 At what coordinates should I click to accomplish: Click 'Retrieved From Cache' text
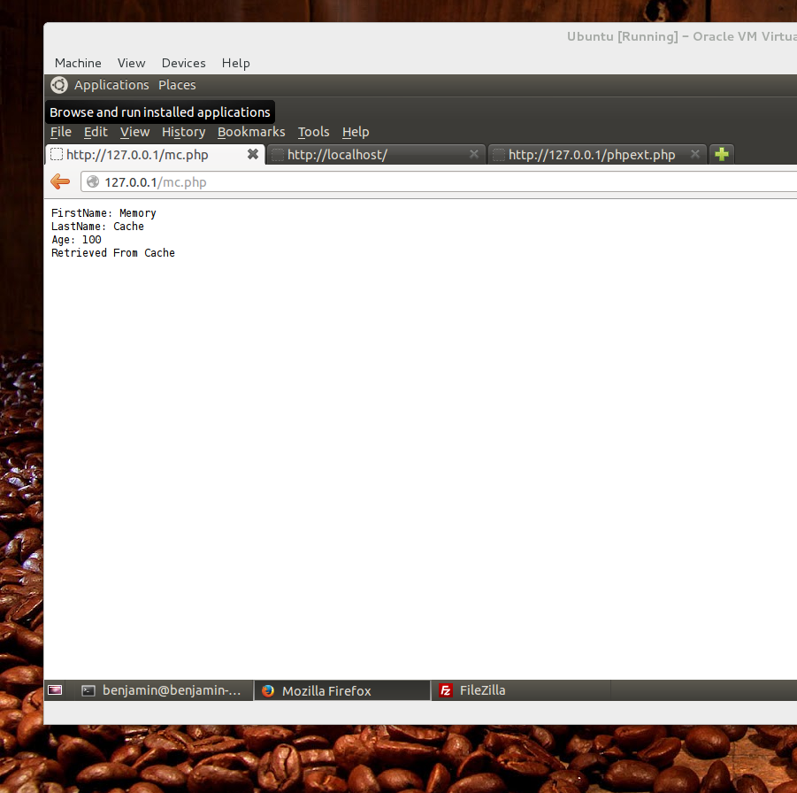click(113, 253)
